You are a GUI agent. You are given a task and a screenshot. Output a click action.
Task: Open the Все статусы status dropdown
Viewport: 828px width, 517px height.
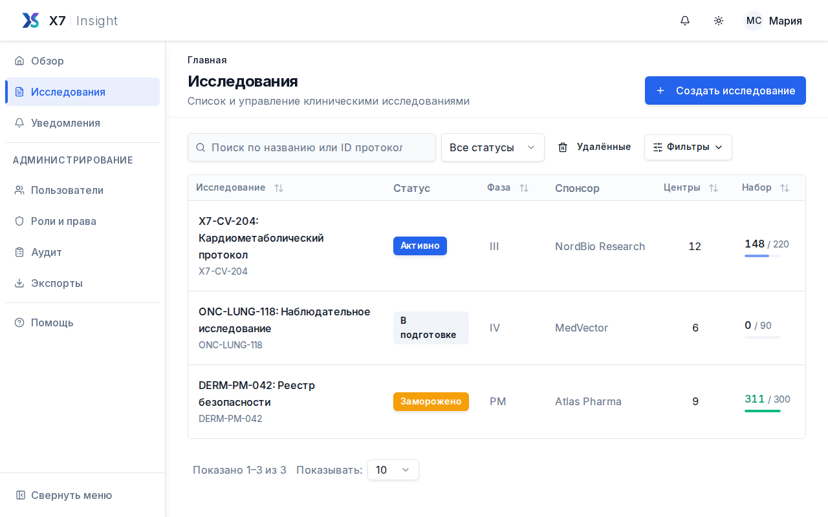493,147
